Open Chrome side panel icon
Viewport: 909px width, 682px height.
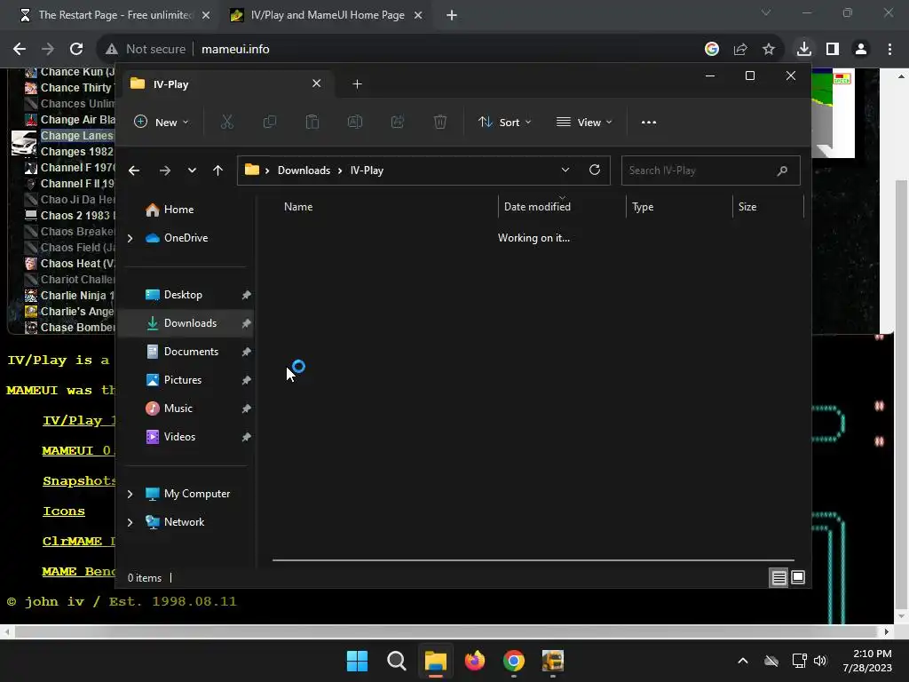[x=833, y=50]
